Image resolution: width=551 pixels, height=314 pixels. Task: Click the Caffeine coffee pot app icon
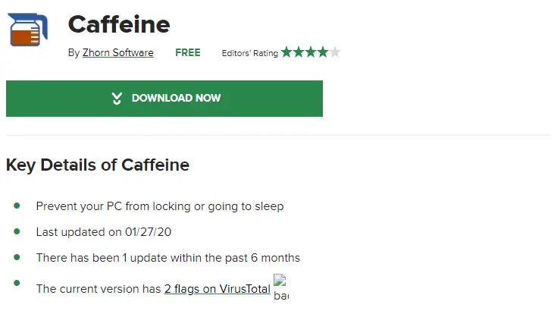(x=27, y=30)
